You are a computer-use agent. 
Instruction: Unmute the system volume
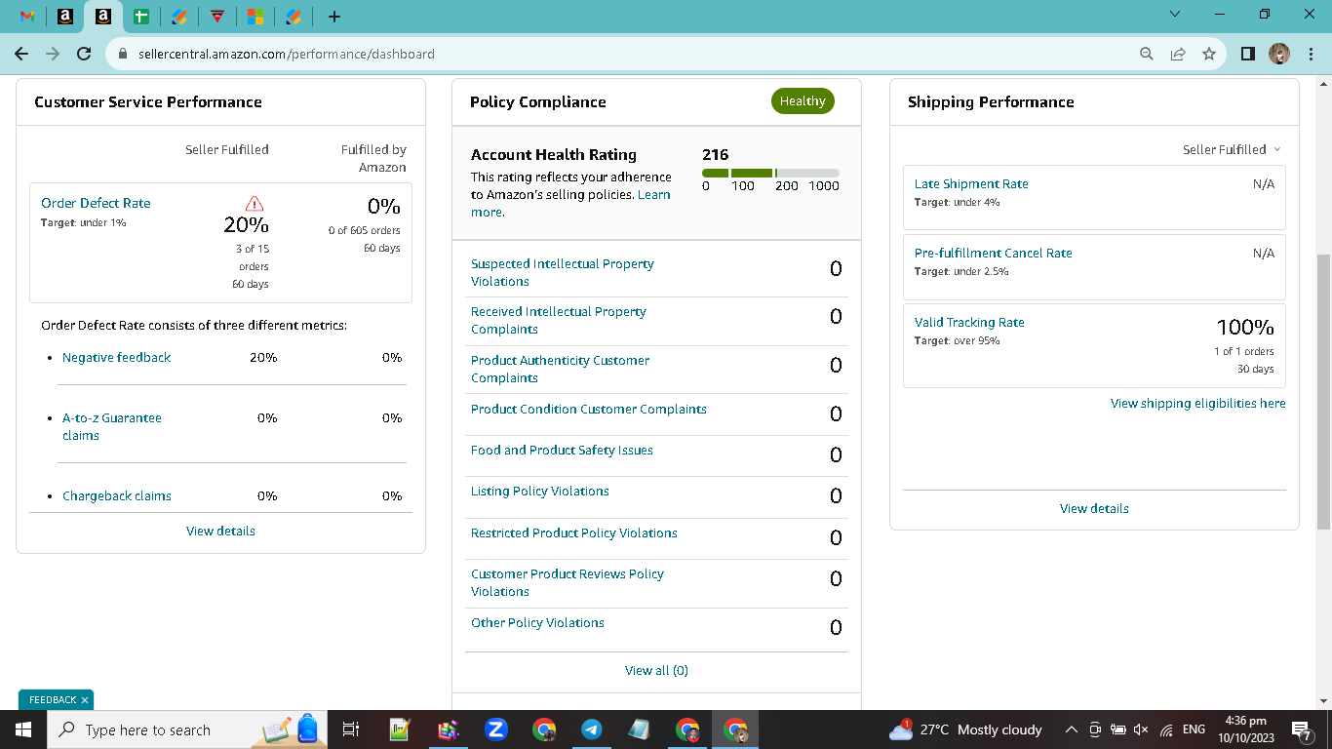coord(1142,729)
